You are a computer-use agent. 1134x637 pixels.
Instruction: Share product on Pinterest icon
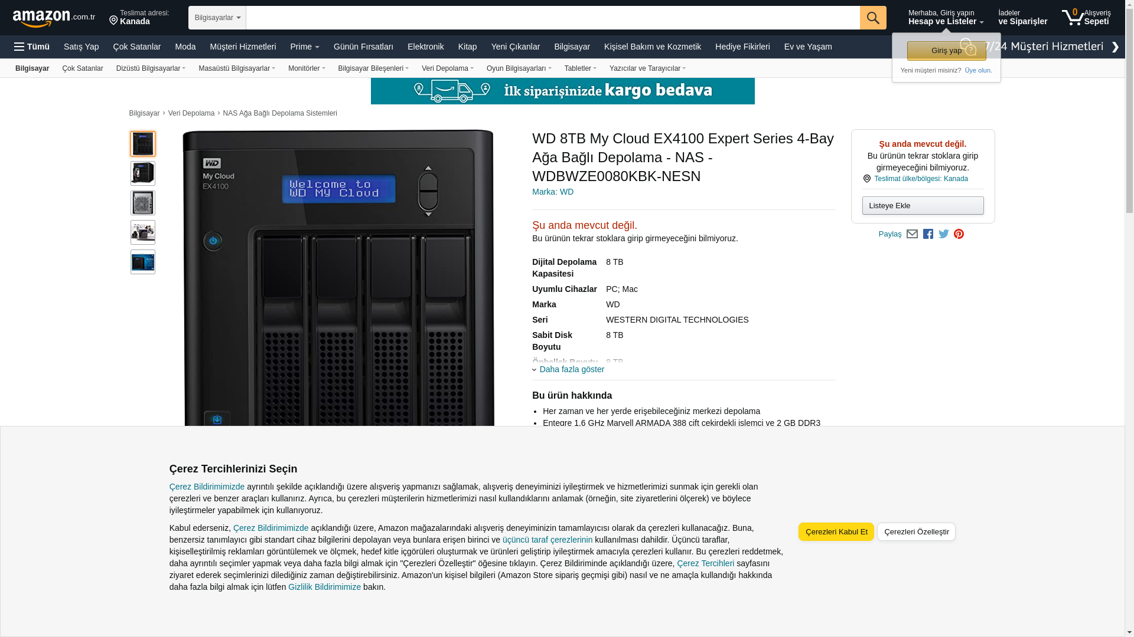pos(959,234)
